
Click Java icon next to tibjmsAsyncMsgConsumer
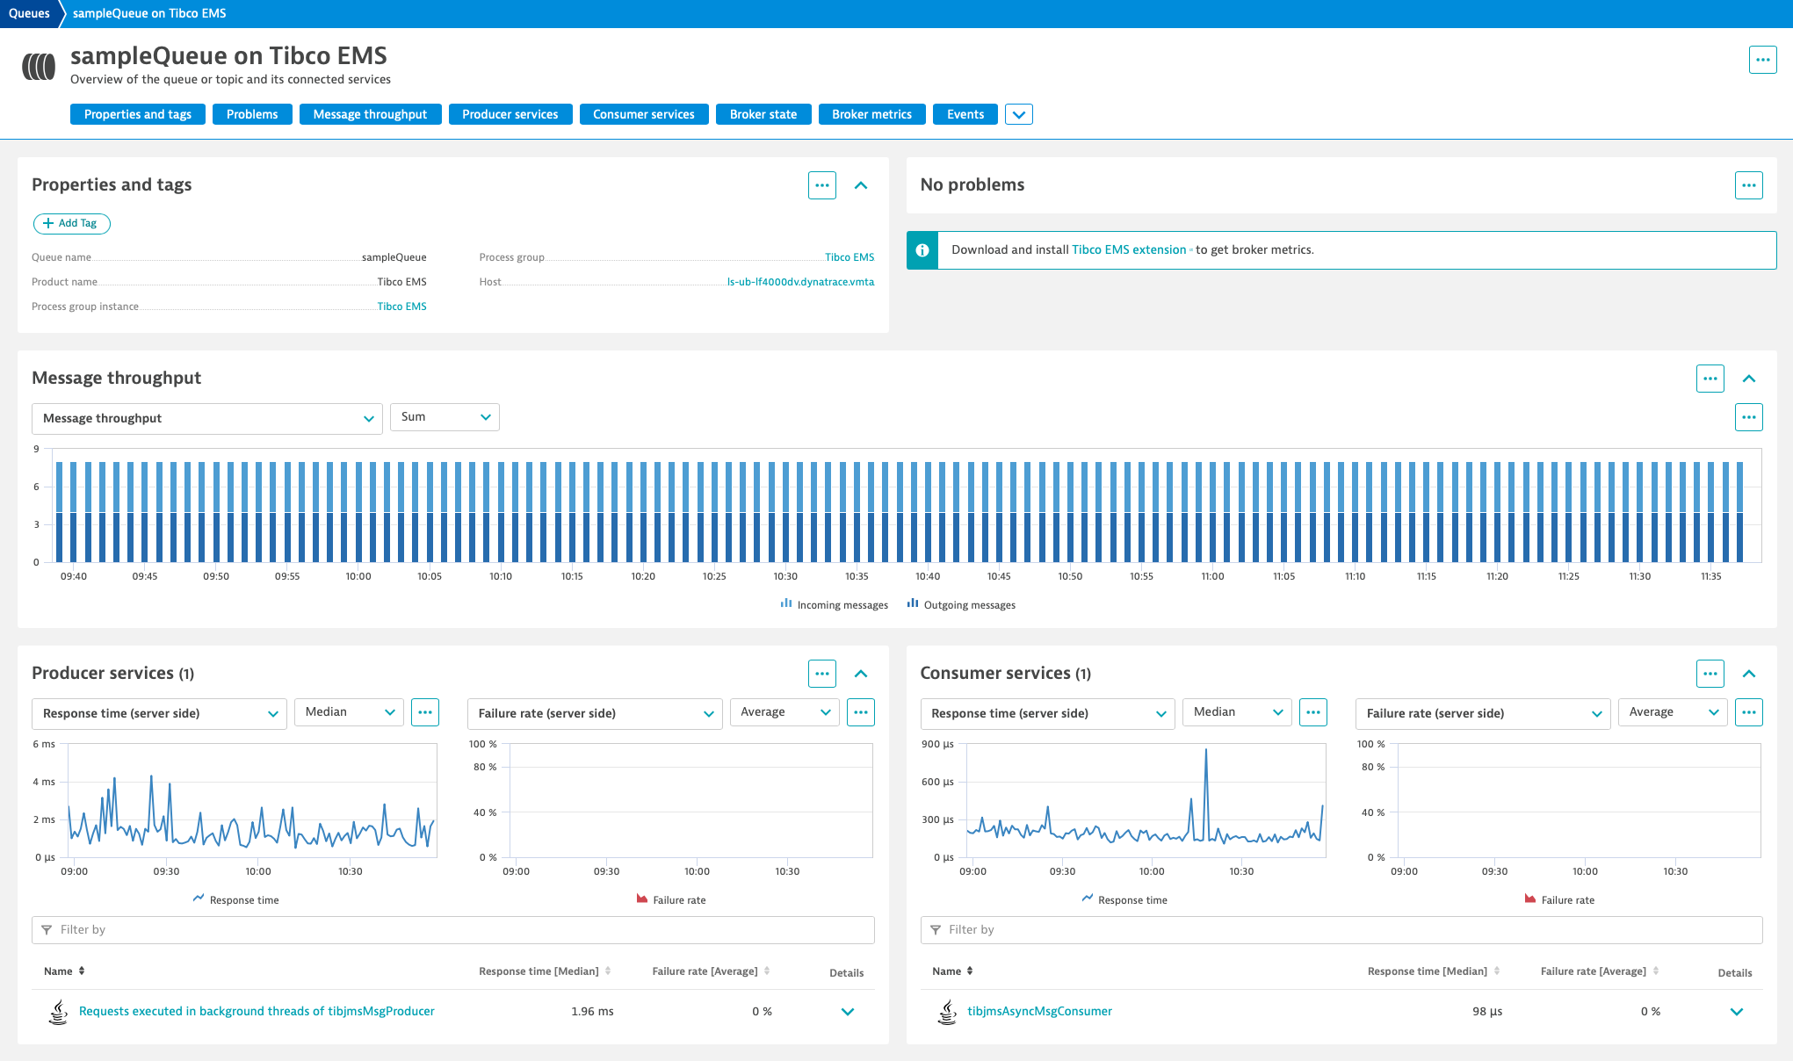tap(947, 1012)
